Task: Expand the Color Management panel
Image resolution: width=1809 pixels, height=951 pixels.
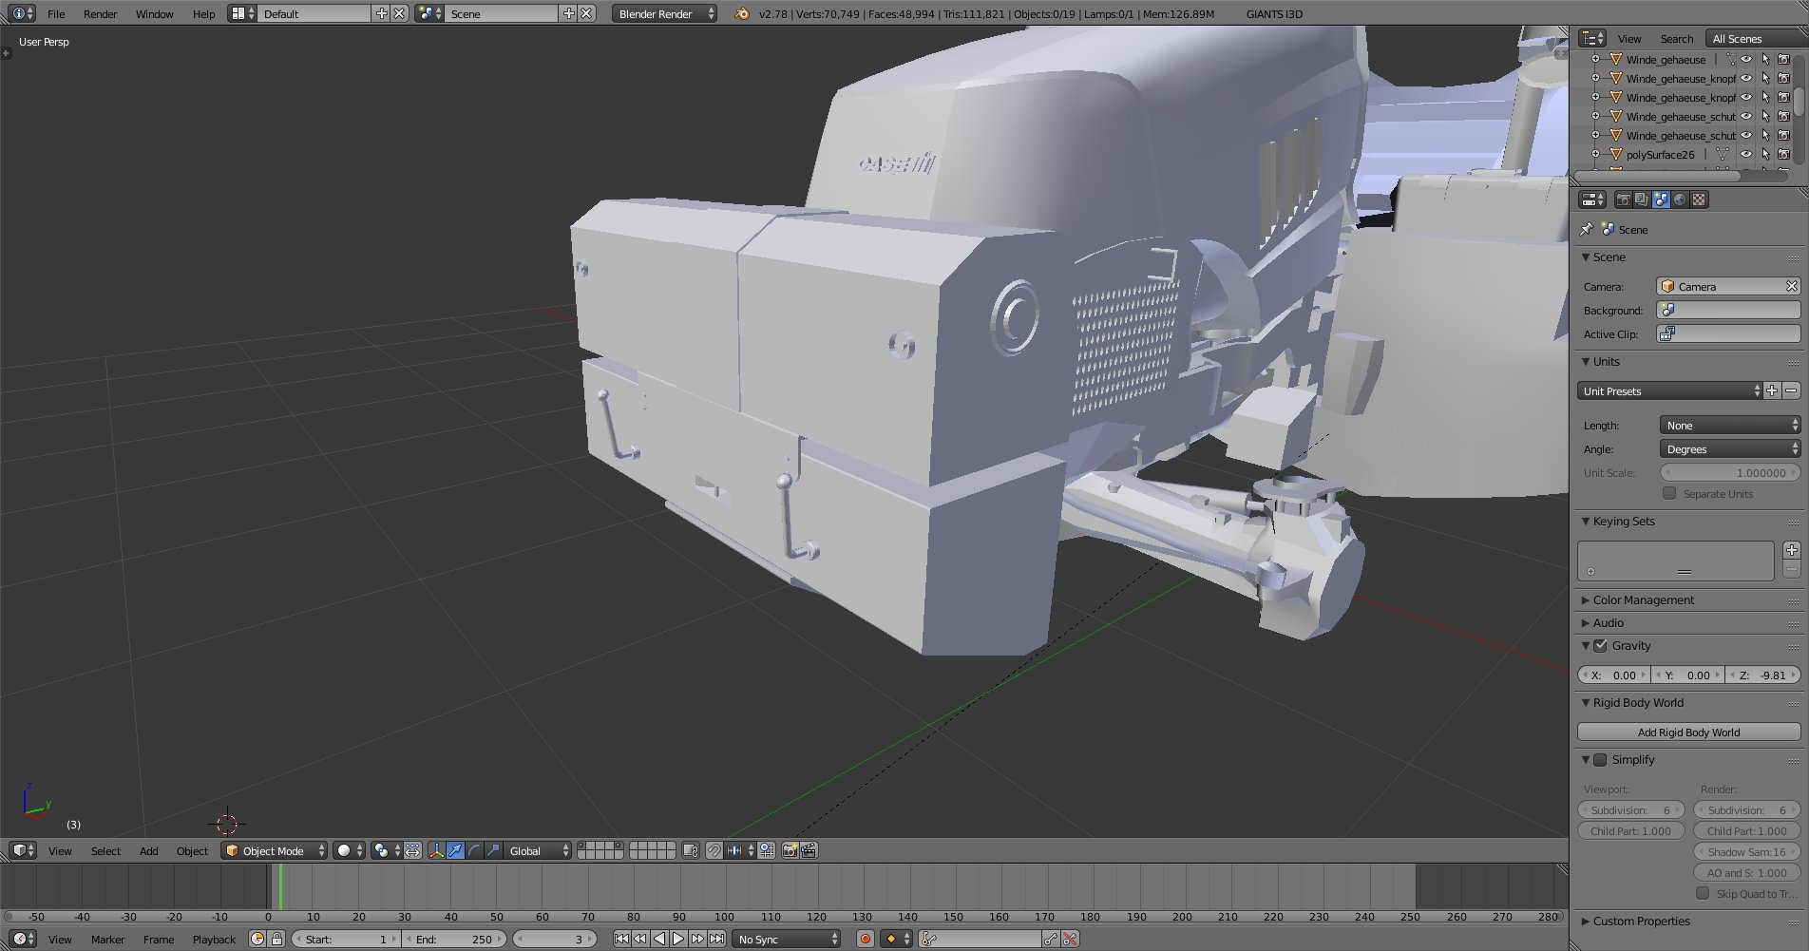Action: (1643, 599)
